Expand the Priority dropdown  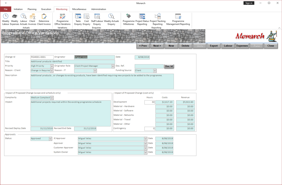pos(52,66)
